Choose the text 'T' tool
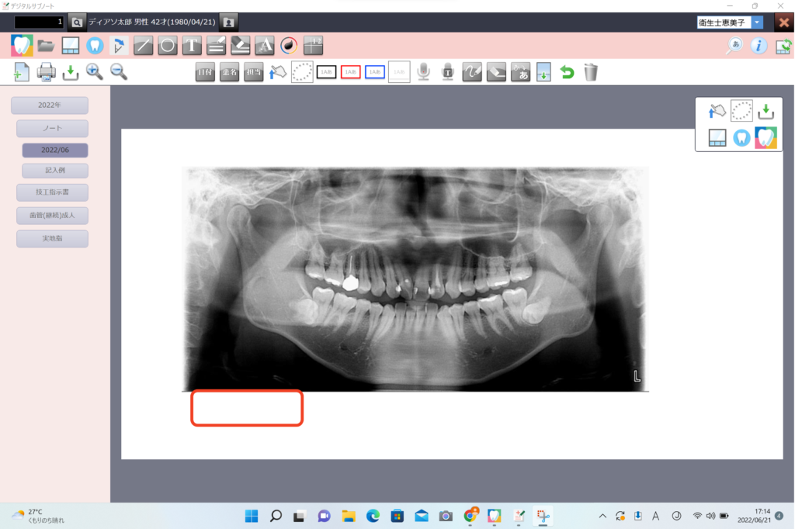Screen dimensions: 795x529 pos(192,46)
